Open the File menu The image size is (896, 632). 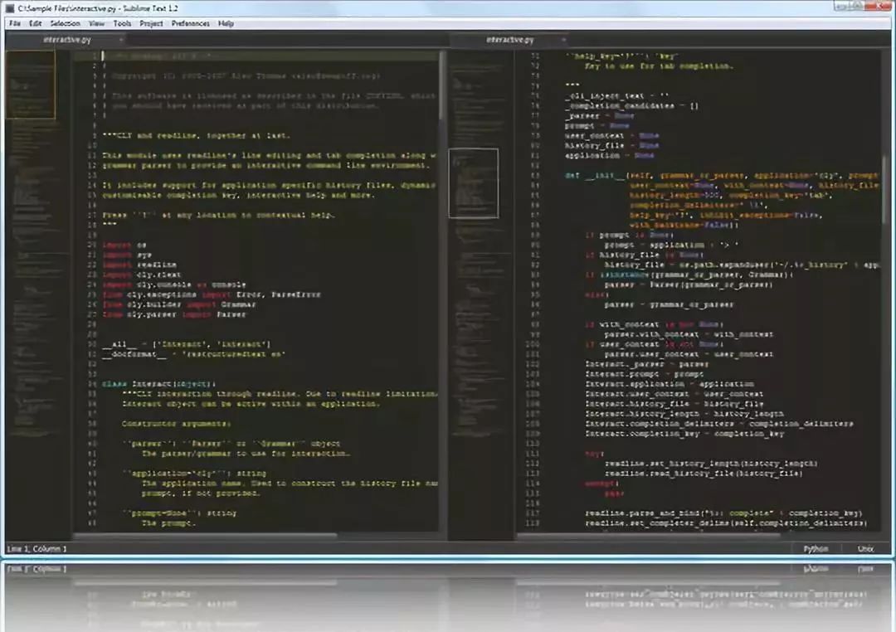(15, 23)
